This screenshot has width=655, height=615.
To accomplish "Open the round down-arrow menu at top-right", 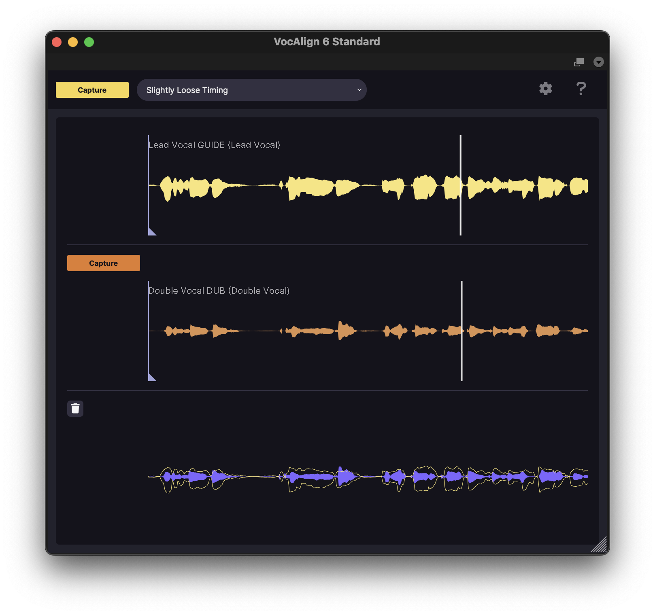I will pos(598,62).
